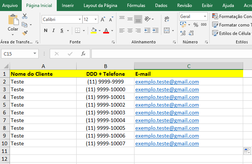This screenshot has width=252, height=164.
Task: Click the Insert Function fx icon
Action: (83, 54)
